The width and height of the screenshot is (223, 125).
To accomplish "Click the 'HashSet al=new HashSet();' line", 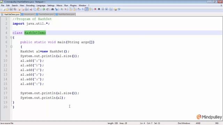I will click(45, 51).
